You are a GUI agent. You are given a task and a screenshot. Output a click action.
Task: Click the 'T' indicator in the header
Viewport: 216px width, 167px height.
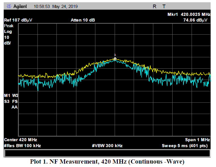coord(164,7)
